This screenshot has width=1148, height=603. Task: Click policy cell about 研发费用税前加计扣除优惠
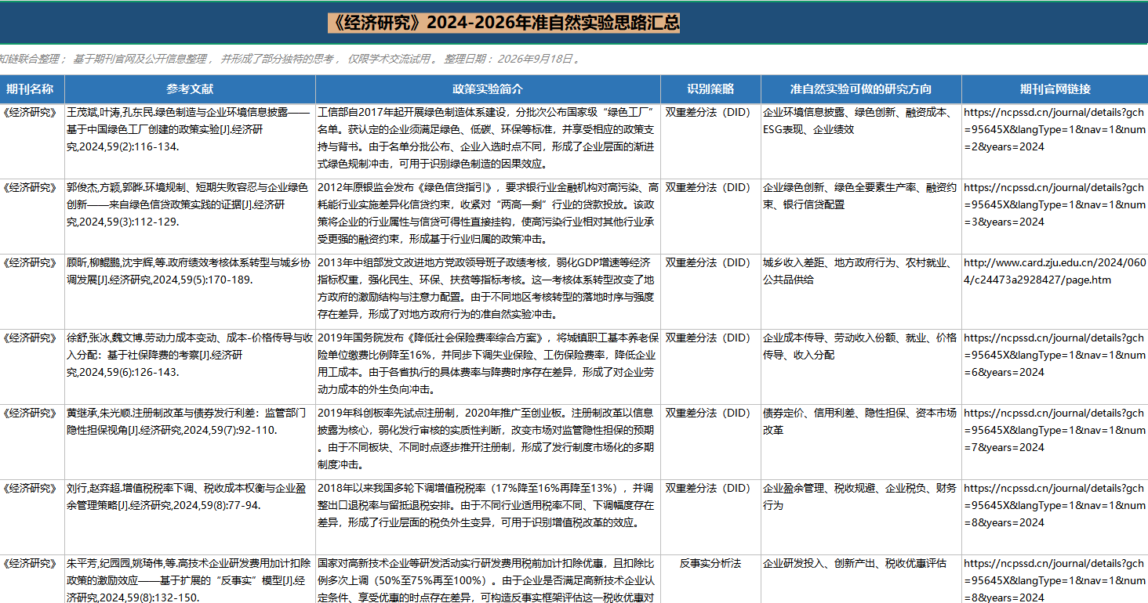[x=488, y=580]
